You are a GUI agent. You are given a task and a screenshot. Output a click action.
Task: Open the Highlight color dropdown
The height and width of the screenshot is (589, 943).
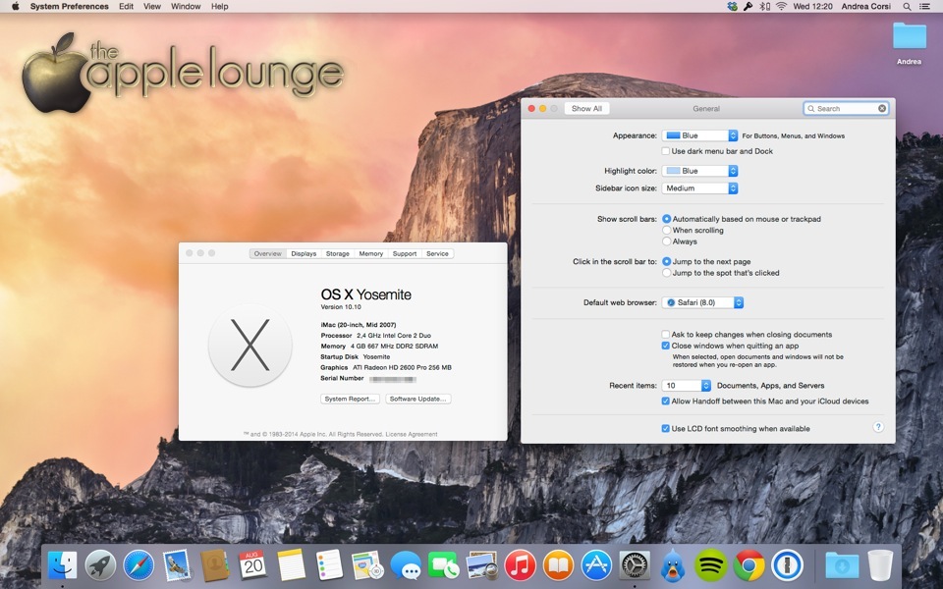pos(700,171)
